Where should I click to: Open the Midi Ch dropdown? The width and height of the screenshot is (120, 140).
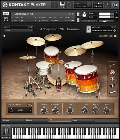pos(24,21)
